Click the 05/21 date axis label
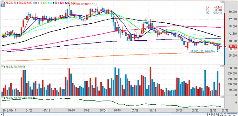 [x=87, y=110]
